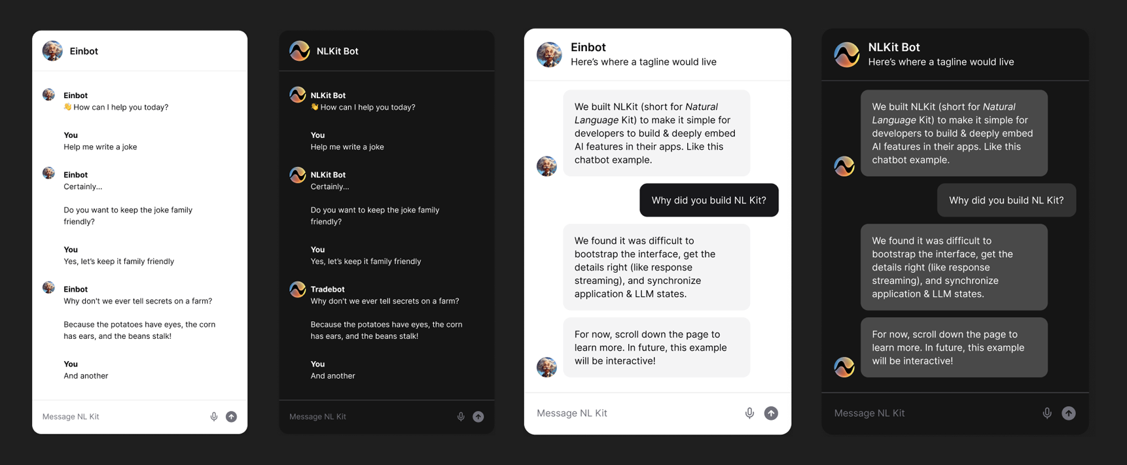Click the microphone icon in the dark compact NLKit Bot chat
This screenshot has height=465, width=1127.
[461, 417]
